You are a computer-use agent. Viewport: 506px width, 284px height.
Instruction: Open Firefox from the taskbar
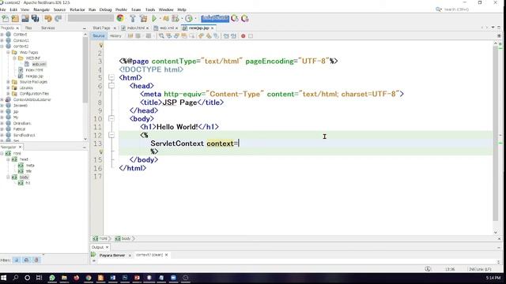76,278
